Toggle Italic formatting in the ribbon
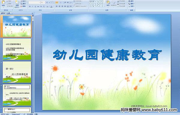Screen dimensions: 180x115 [x=32, y=7]
